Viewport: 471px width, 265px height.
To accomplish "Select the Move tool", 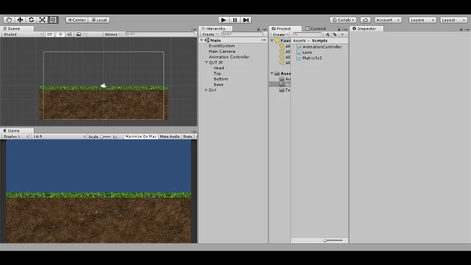I will click(x=20, y=20).
